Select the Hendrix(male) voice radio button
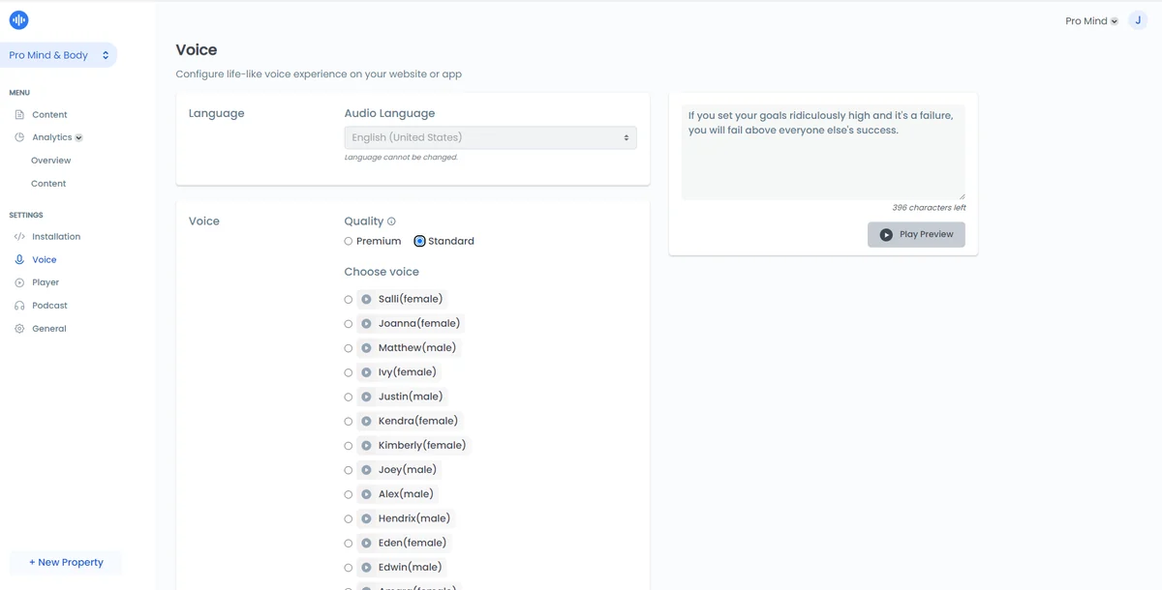Screen dimensions: 1162x590 [x=349, y=519]
